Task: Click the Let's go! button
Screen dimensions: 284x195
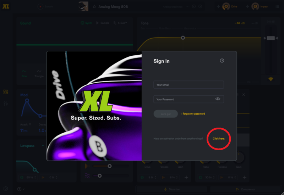Action: pos(165,114)
